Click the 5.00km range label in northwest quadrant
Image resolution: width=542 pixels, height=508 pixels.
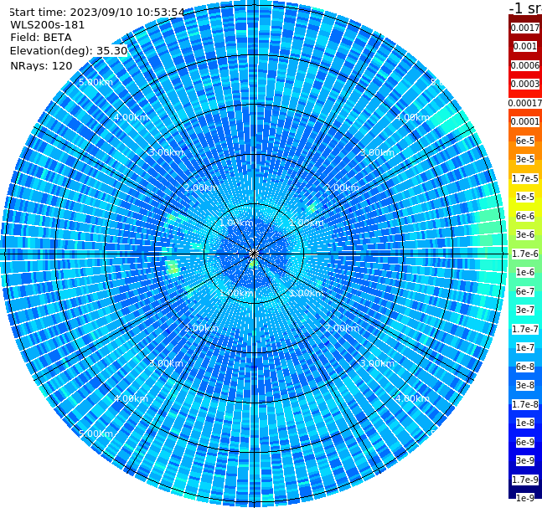click(95, 83)
